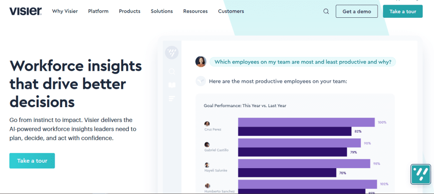Click Humberto Sanchez avatar
Image resolution: width=434 pixels, height=194 pixels.
tap(207, 186)
